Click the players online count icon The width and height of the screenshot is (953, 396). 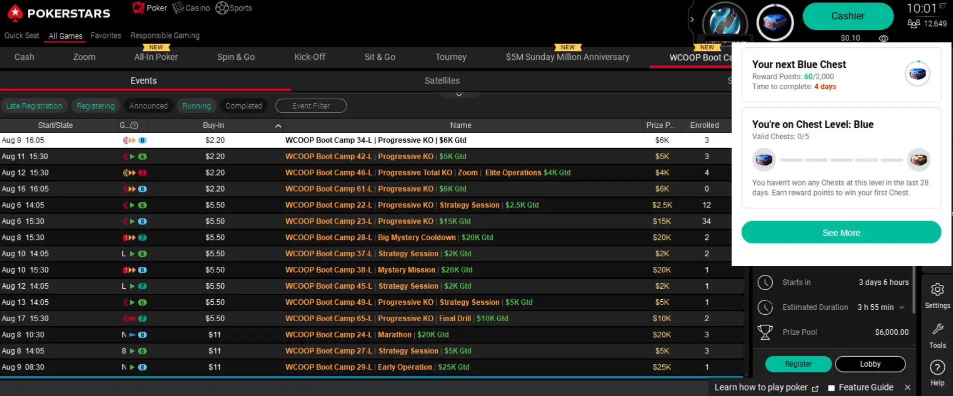point(914,23)
